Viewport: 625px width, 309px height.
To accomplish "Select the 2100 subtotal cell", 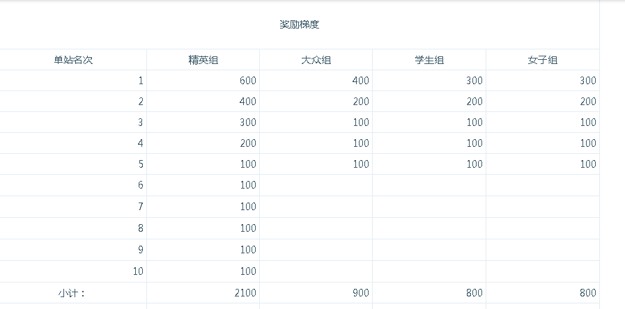I will click(203, 293).
